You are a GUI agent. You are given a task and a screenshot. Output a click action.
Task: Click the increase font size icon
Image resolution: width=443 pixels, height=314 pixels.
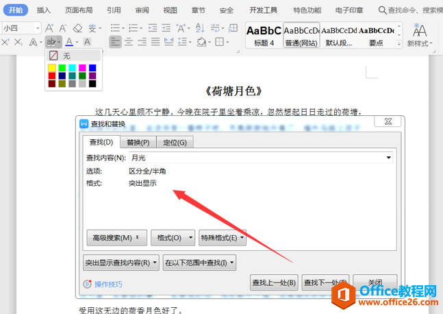click(49, 27)
